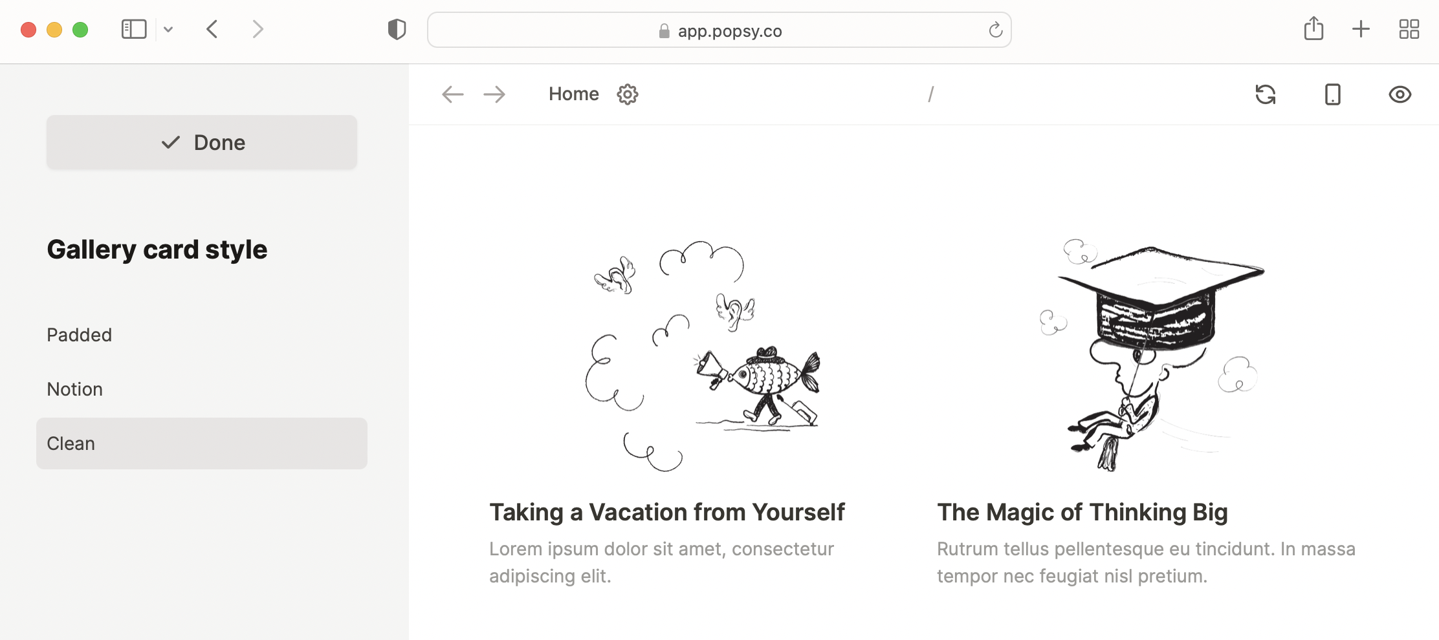Click the refresh preview icon
1439x640 pixels.
(1265, 94)
